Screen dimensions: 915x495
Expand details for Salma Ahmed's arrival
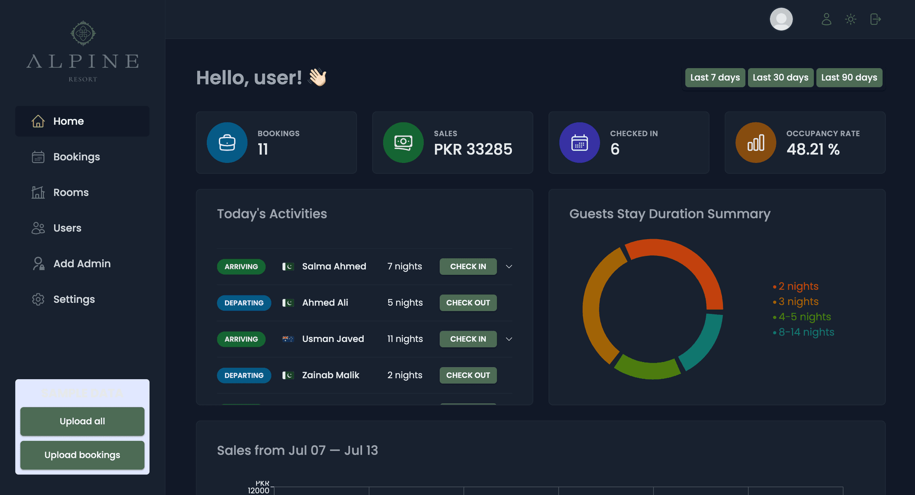tap(508, 266)
